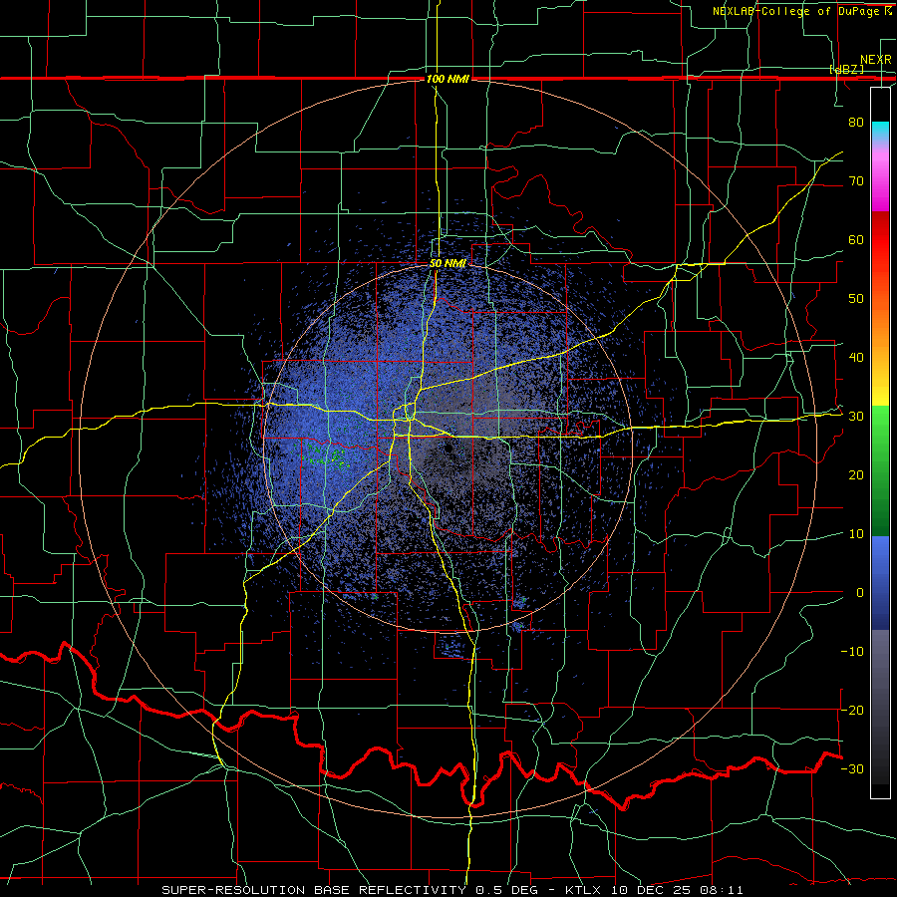This screenshot has width=897, height=897.
Task: Click the -20 value on the dBZ scale
Action: pos(852,710)
